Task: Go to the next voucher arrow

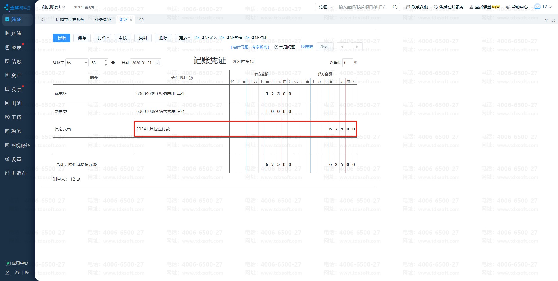Action: [x=357, y=47]
